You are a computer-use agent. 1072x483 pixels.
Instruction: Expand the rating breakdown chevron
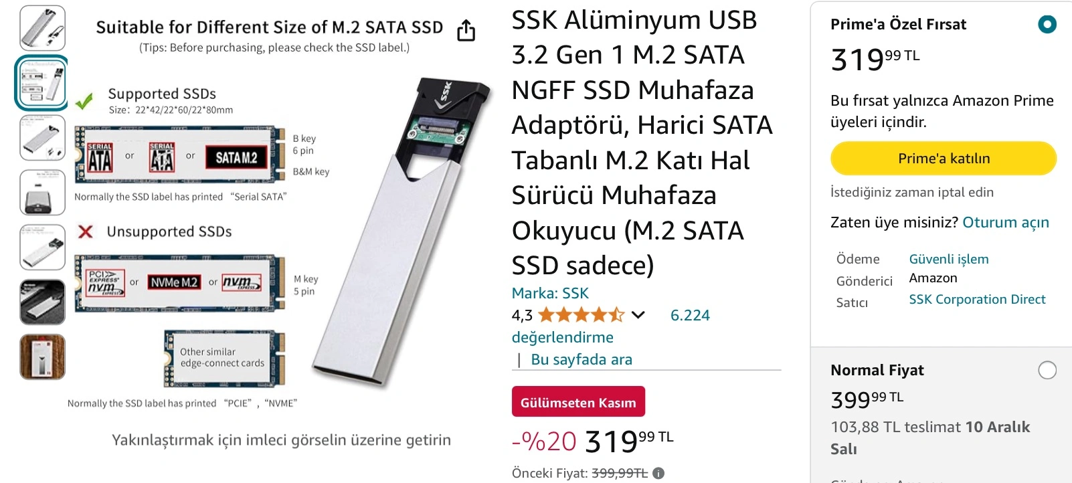click(x=638, y=314)
